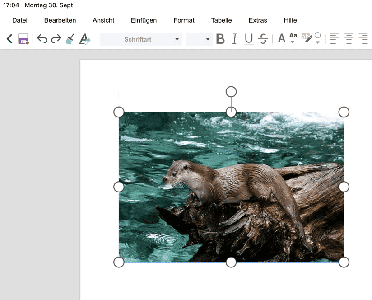Image resolution: width=372 pixels, height=300 pixels.
Task: Select the clone formatting brush
Action: 70,39
